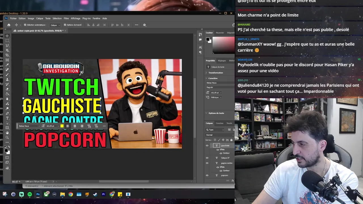Expand the Transformation section
Screen dimensions: 363x204
pos(206,73)
